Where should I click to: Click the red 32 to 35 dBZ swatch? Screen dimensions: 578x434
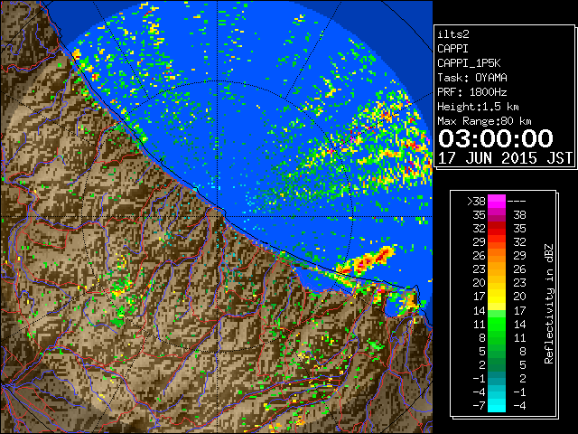pos(497,229)
